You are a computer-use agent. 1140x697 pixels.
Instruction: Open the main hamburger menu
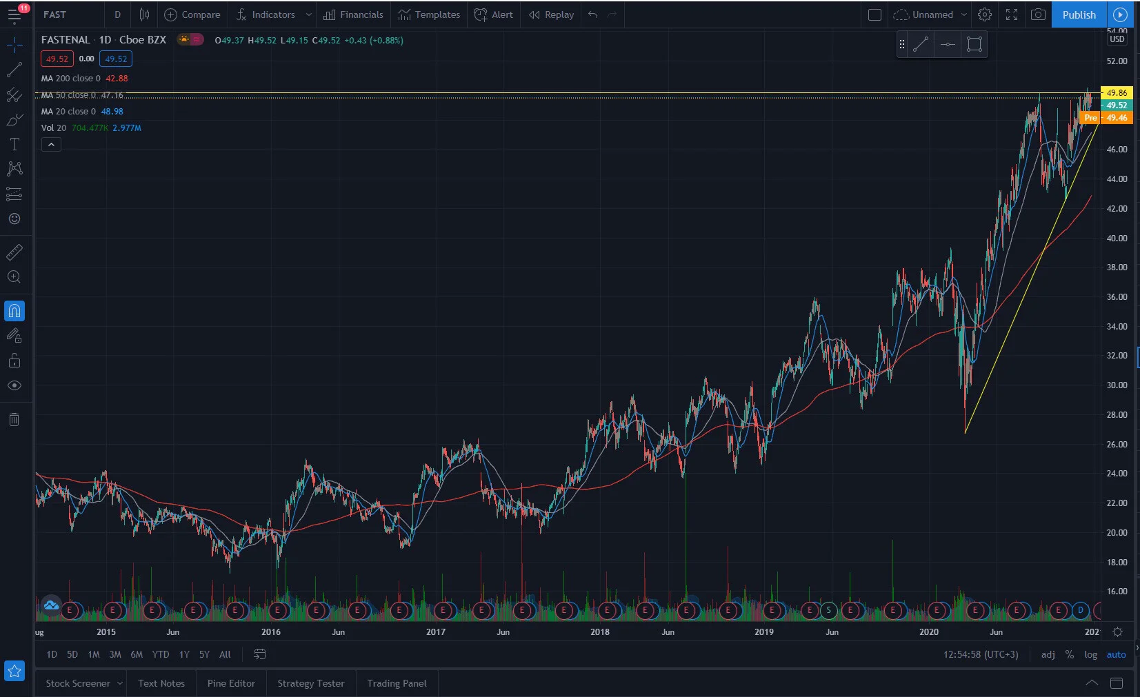click(x=14, y=14)
